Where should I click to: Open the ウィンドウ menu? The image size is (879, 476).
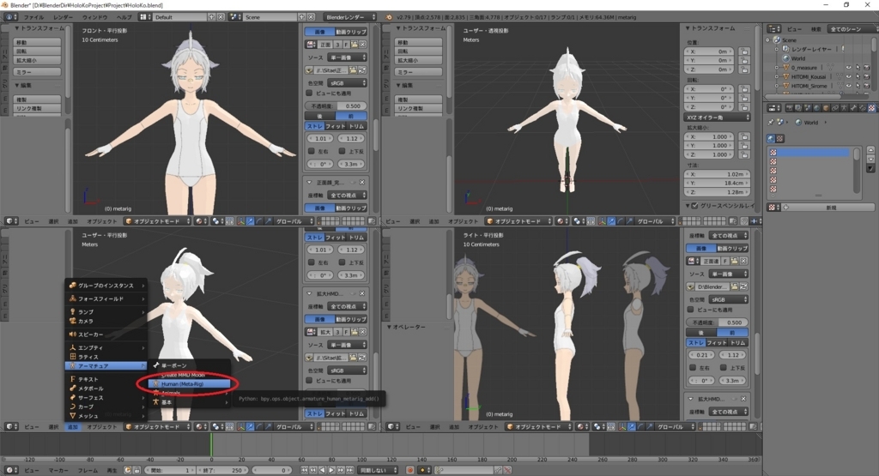[94, 17]
